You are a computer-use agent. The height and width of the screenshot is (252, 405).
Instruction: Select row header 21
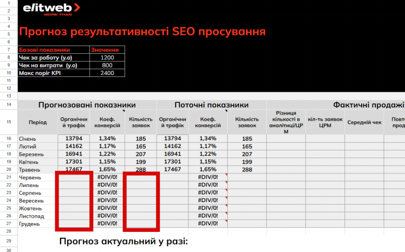(x=9, y=177)
